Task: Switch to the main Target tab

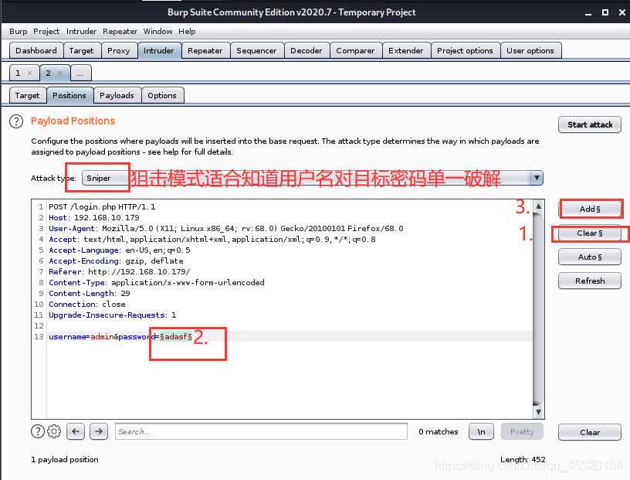Action: tap(81, 51)
